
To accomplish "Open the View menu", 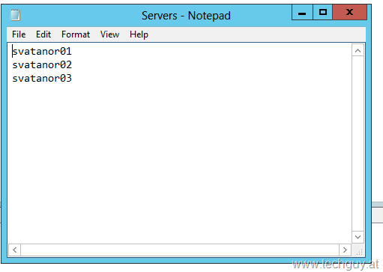I will [109, 34].
